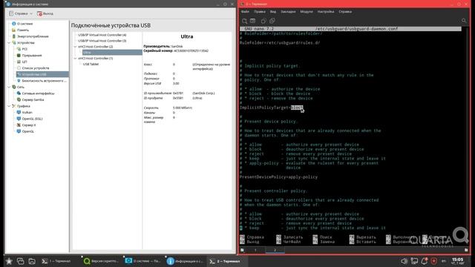This screenshot has height=267, width=475.
Task: Click the serial number value of Ultra
Action: pyautogui.click(x=191, y=51)
